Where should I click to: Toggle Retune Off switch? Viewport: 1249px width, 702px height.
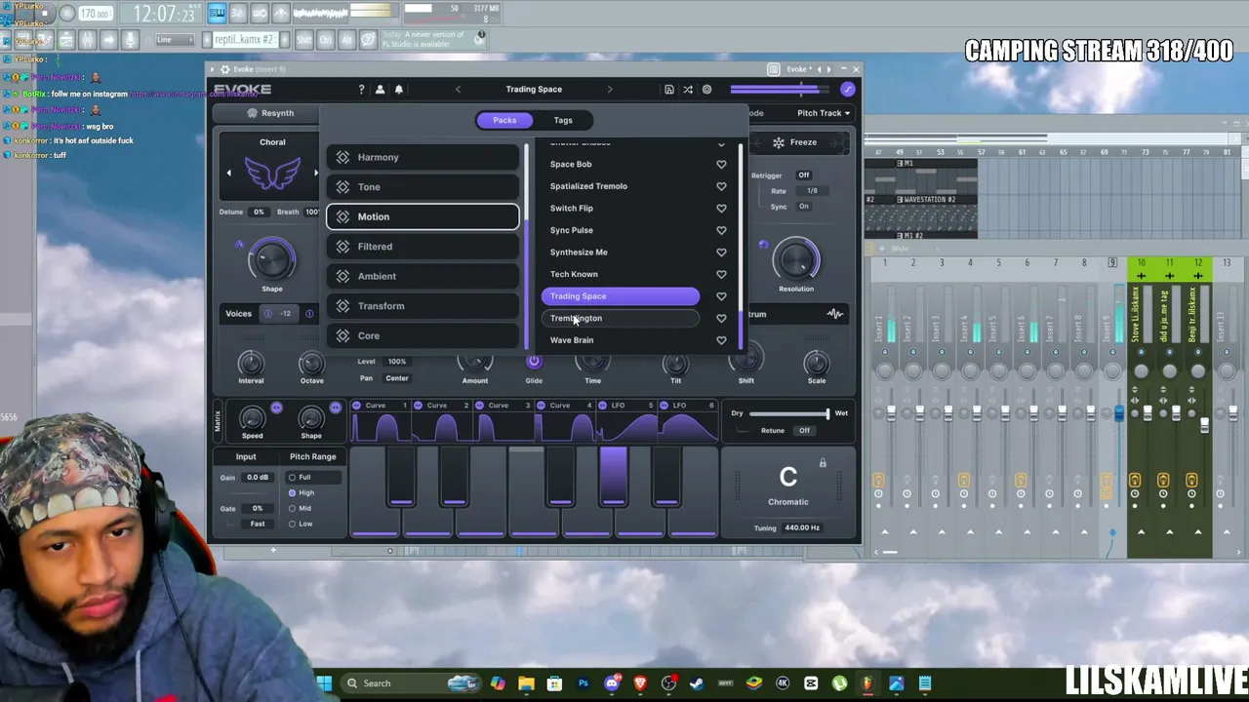pyautogui.click(x=804, y=431)
